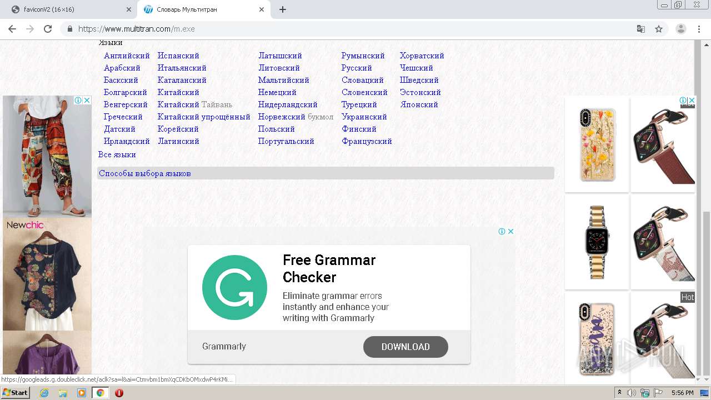Open the floral phone case product image
Screen dimensions: 711x400
pyautogui.click(x=597, y=144)
